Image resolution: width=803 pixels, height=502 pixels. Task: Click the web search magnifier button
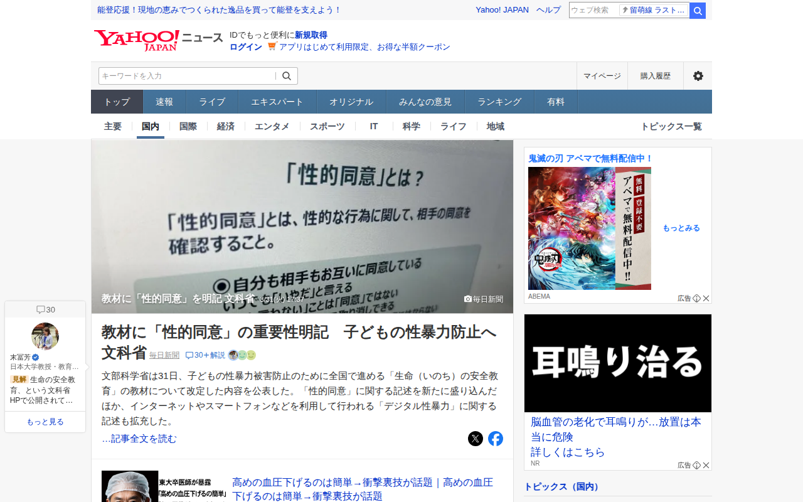(698, 10)
